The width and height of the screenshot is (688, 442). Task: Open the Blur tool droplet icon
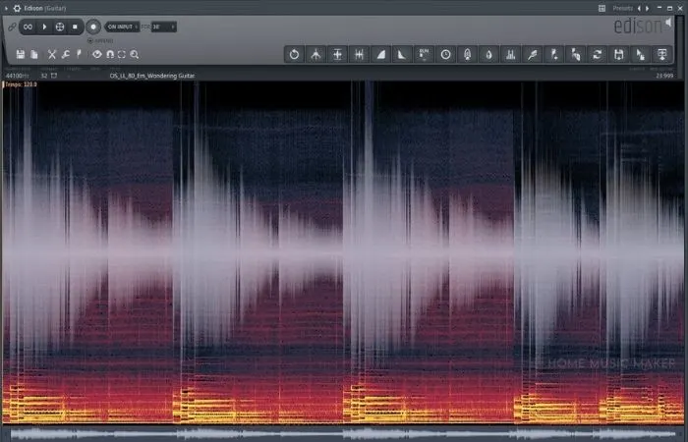488,54
